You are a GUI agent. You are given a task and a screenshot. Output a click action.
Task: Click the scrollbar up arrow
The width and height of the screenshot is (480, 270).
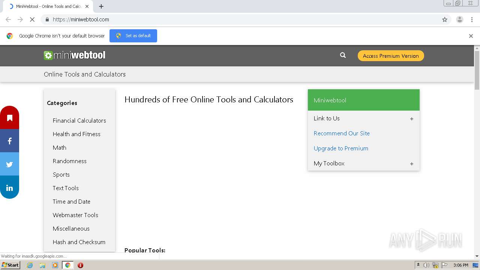pos(477,48)
